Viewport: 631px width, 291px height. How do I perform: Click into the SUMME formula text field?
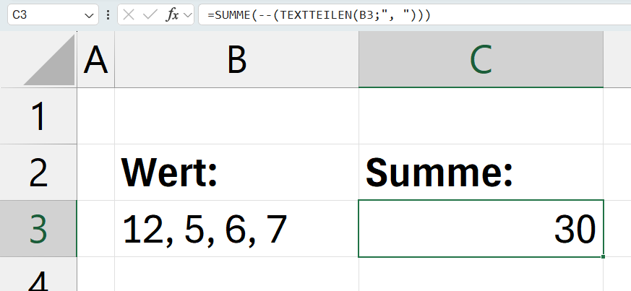(412, 14)
